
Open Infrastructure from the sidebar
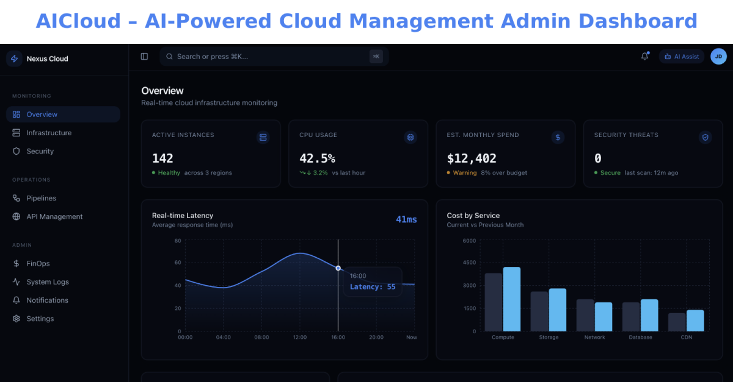[64, 133]
